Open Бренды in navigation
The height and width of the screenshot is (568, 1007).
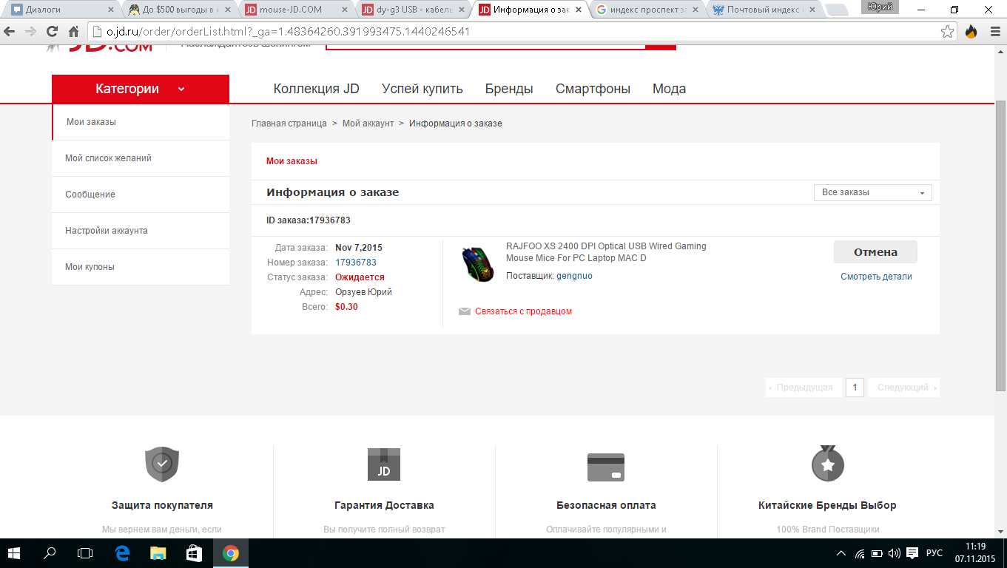509,89
